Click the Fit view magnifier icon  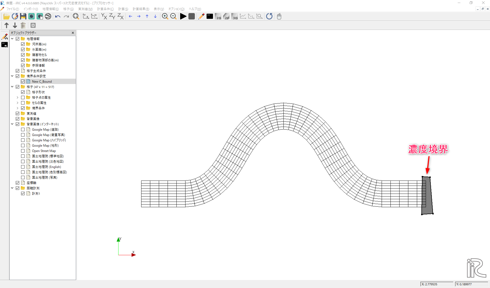click(76, 17)
